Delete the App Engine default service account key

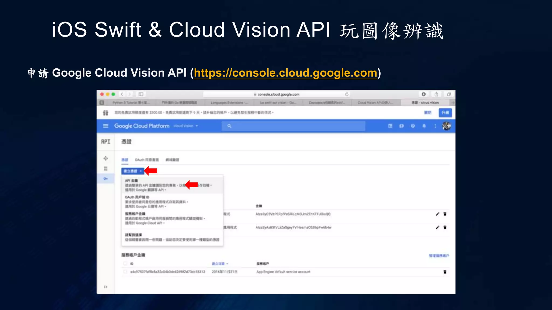[x=445, y=272]
